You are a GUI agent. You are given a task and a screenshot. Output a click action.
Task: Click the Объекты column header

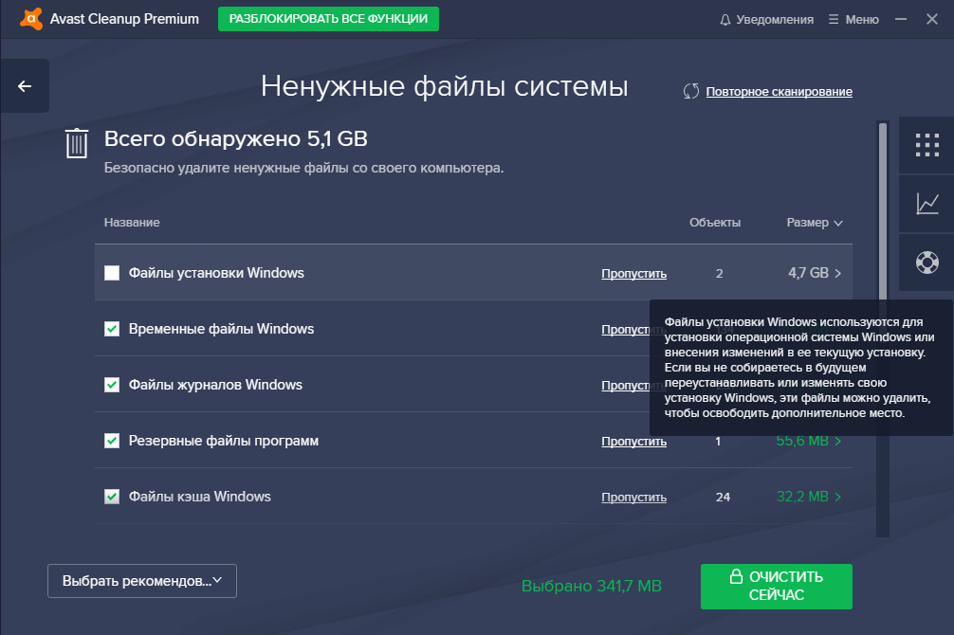[x=715, y=223]
